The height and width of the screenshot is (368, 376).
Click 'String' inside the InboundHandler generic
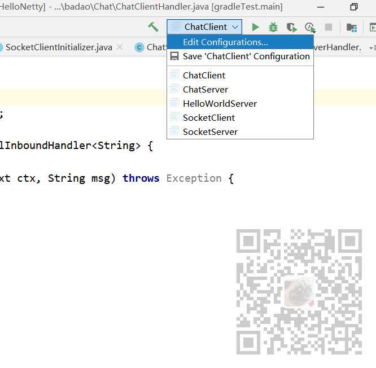pyautogui.click(x=116, y=146)
